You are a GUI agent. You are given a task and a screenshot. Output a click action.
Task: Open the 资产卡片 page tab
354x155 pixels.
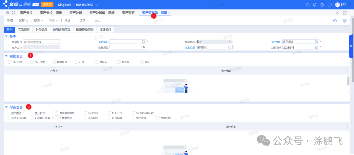(26, 13)
